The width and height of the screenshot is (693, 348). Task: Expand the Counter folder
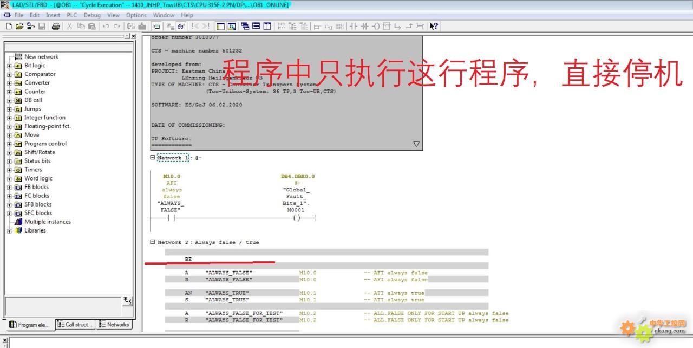[x=9, y=92]
